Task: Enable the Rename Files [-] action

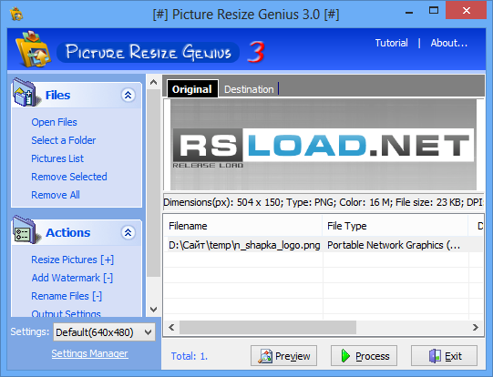Action: pyautogui.click(x=67, y=296)
